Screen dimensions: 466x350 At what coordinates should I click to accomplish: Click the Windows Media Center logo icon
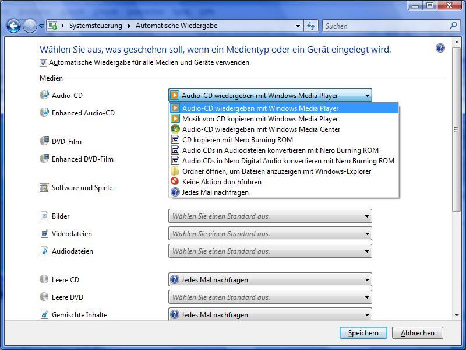click(175, 129)
